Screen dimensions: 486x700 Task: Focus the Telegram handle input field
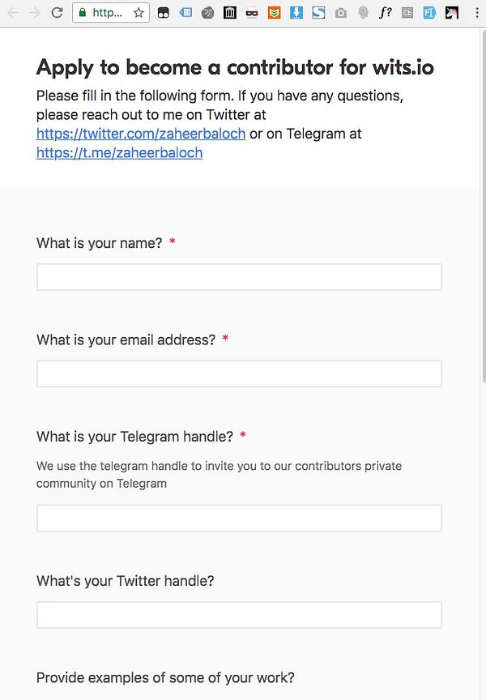click(239, 518)
